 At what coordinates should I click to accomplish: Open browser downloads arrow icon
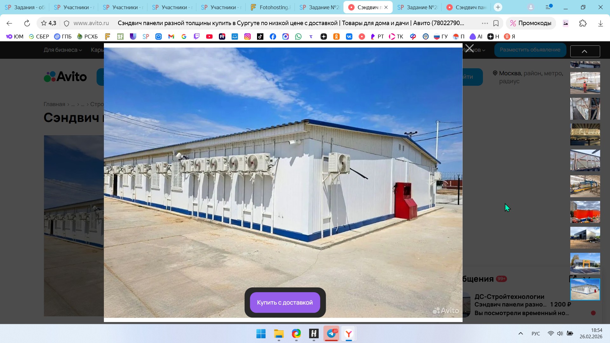(600, 23)
